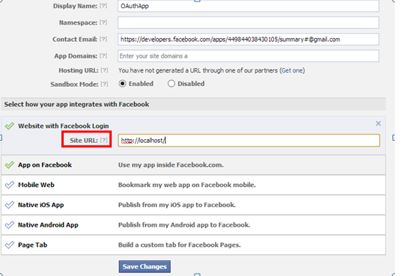Click the checkmark icon next to Native Android App
The height and width of the screenshot is (276, 406).
pyautogui.click(x=10, y=225)
